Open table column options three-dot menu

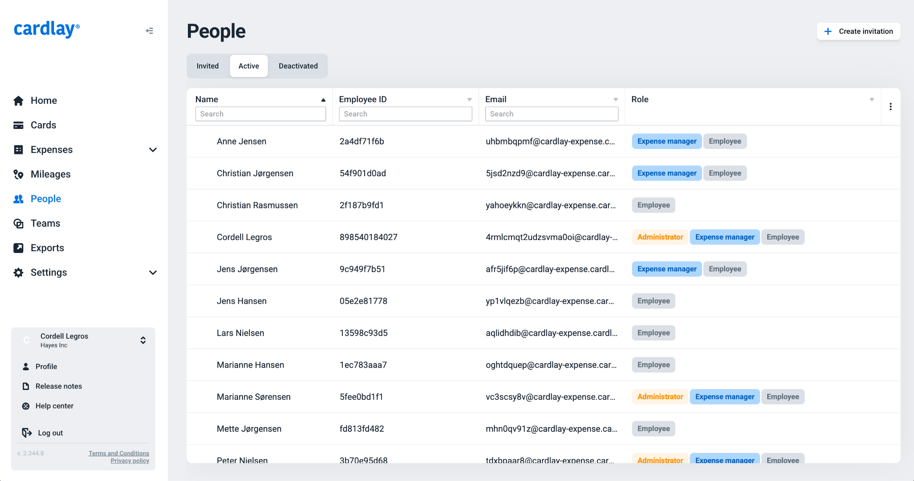[890, 107]
